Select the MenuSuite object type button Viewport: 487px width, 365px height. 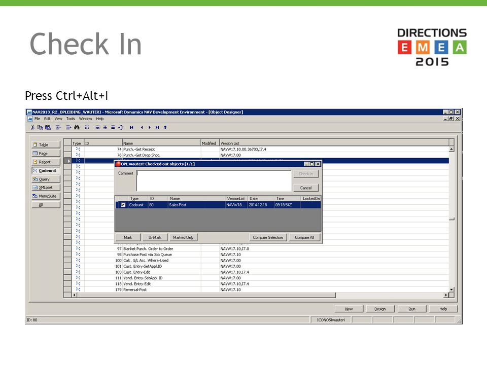pyautogui.click(x=46, y=196)
